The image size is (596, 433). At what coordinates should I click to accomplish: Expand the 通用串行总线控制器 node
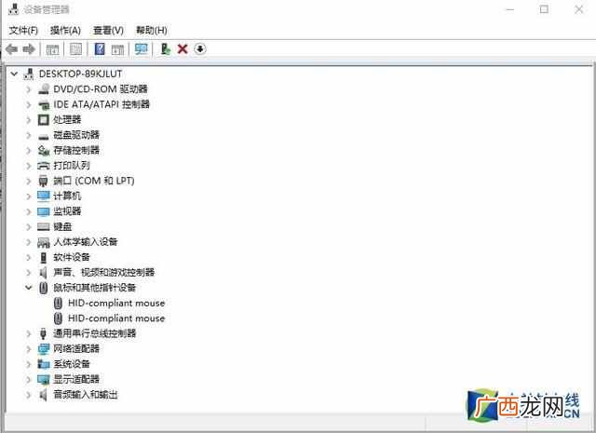click(x=28, y=333)
